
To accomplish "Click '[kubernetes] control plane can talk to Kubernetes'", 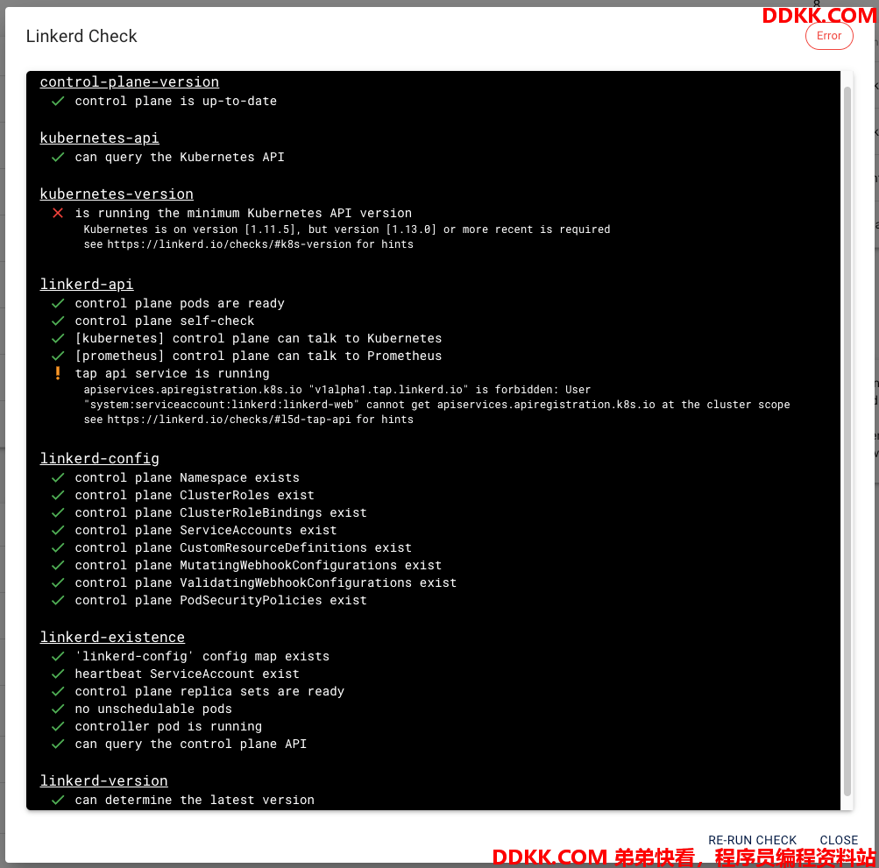I will pos(259,338).
